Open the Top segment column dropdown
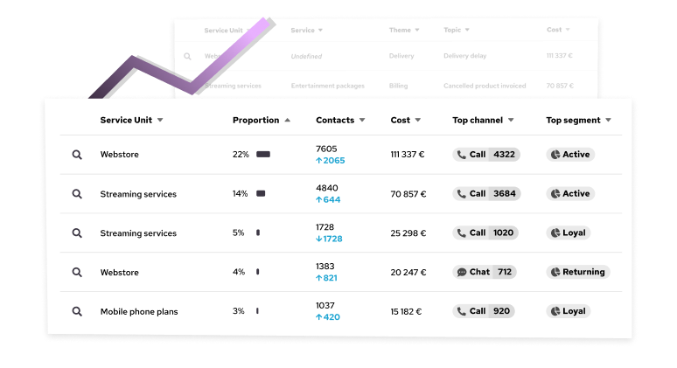This screenshot has width=677, height=368. [x=609, y=120]
